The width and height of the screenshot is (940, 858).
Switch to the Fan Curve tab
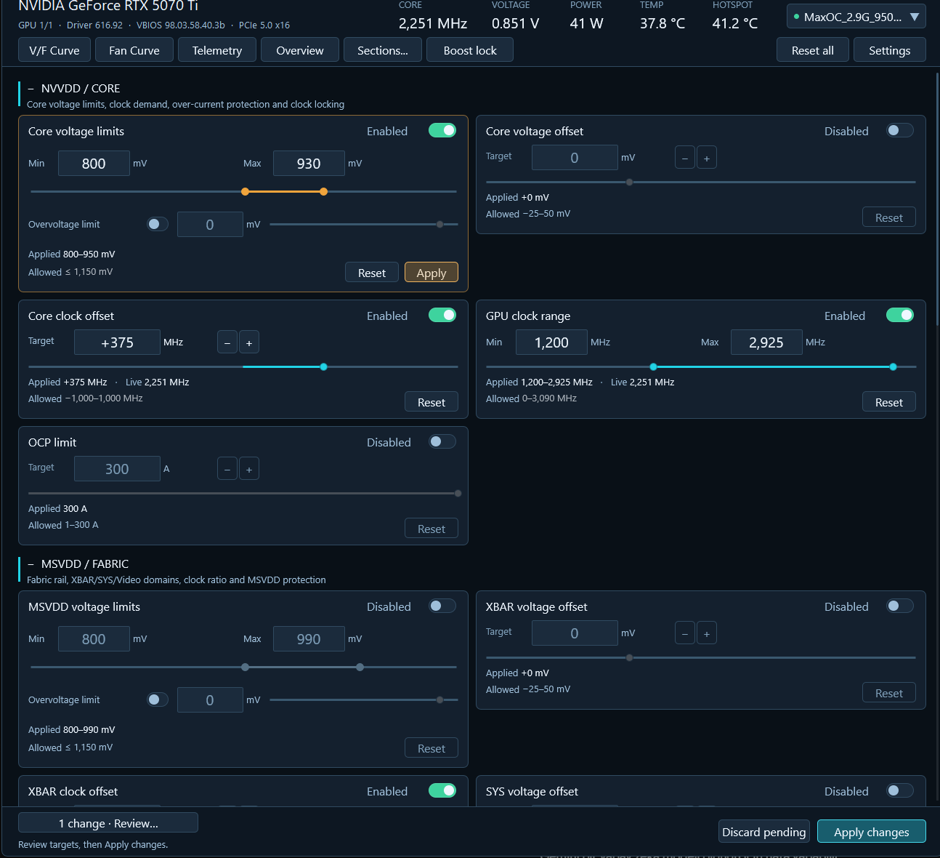point(134,50)
